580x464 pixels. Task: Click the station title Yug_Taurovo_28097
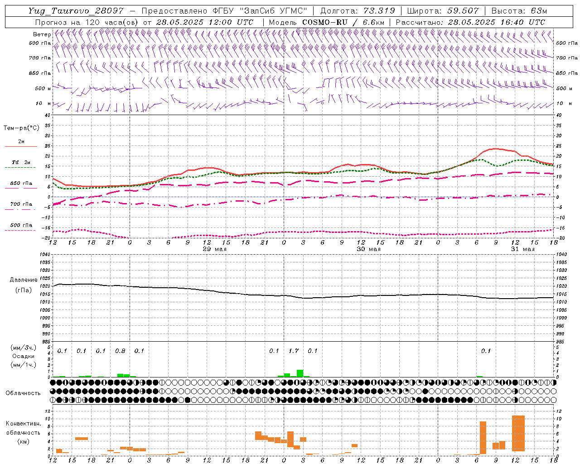pos(76,11)
